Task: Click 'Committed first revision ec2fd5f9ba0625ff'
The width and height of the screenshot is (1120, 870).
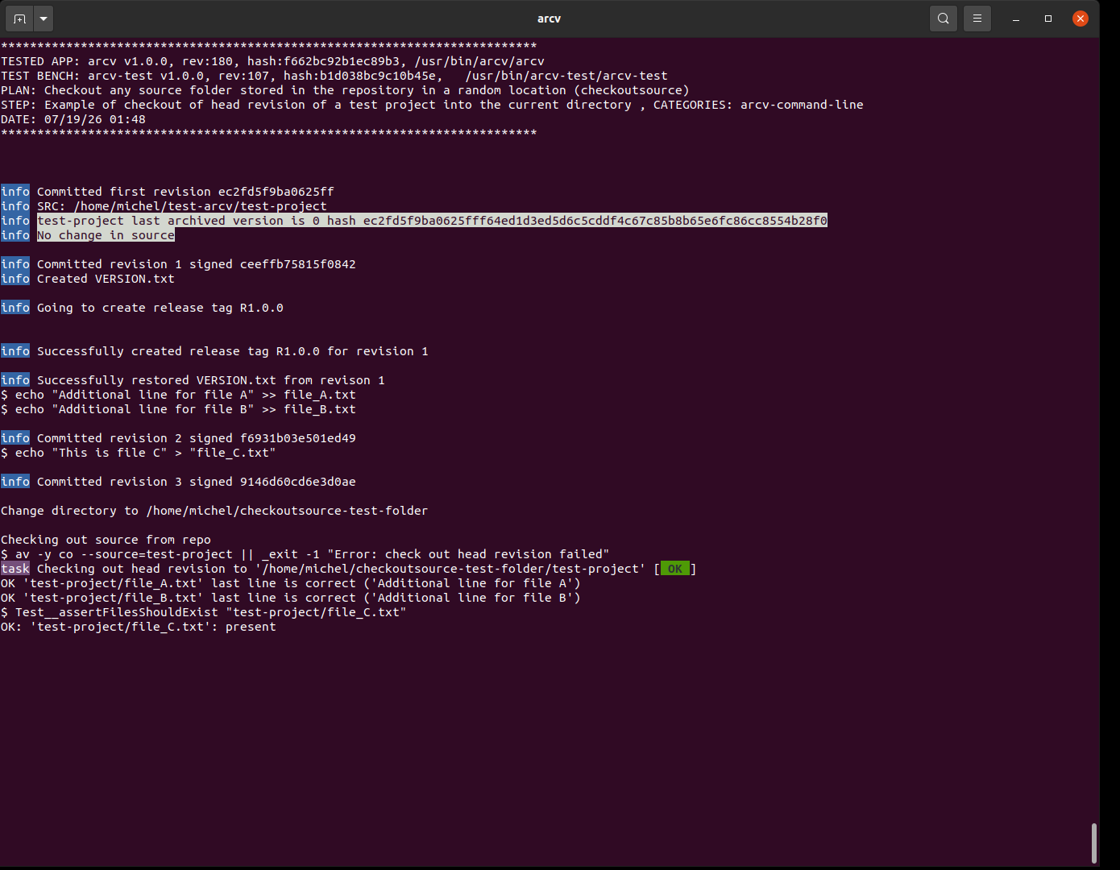Action: [x=185, y=192]
